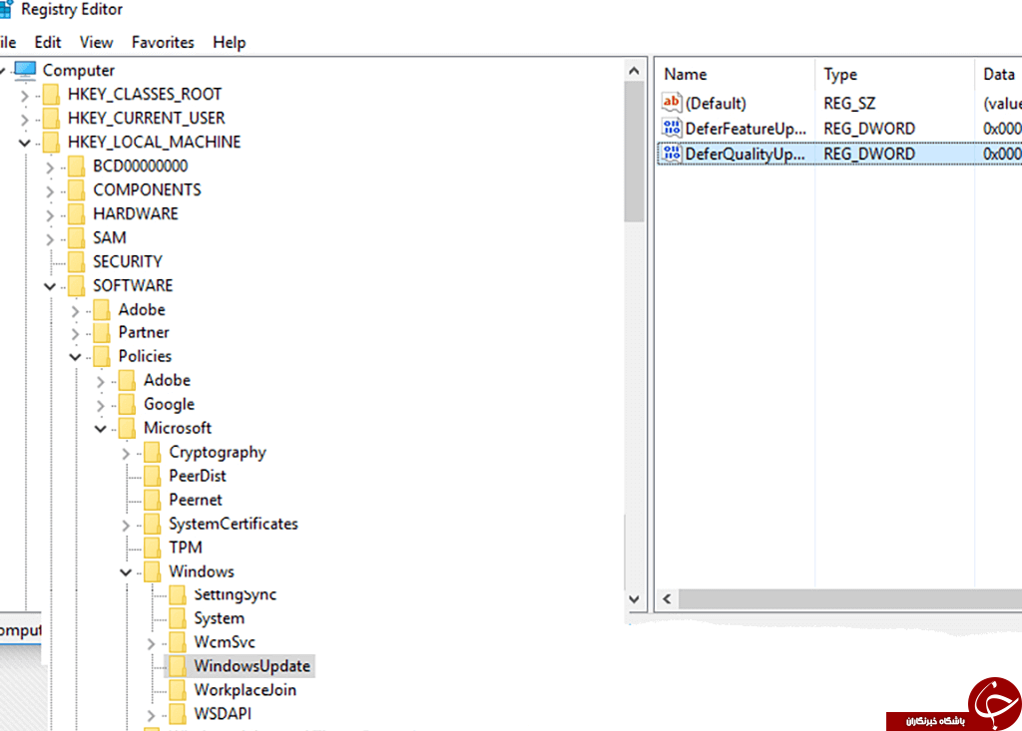Select the SettingSync key

click(x=236, y=594)
